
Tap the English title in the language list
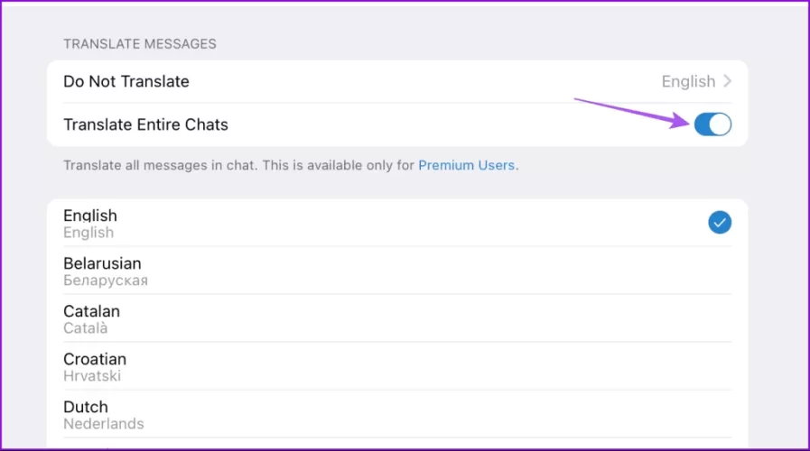click(90, 216)
